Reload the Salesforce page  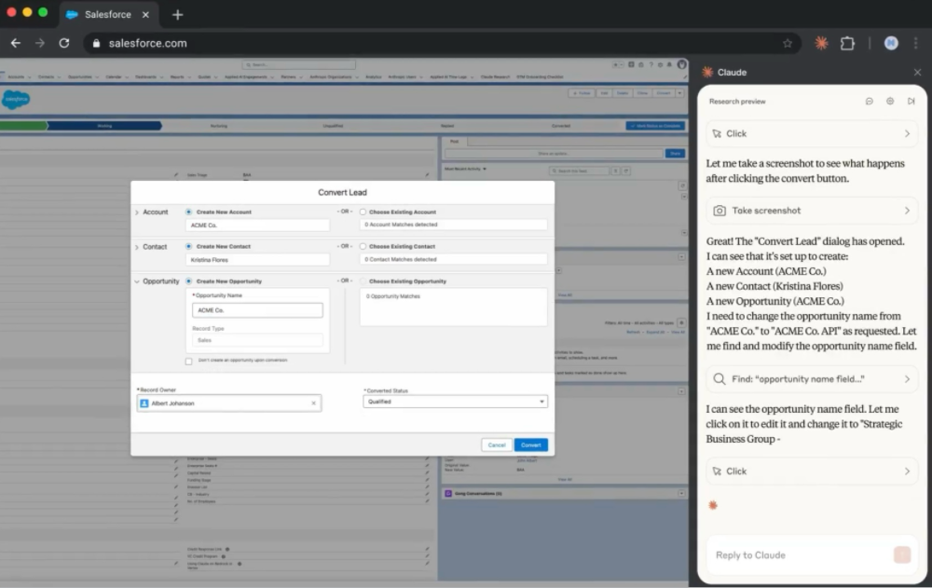[x=63, y=43]
